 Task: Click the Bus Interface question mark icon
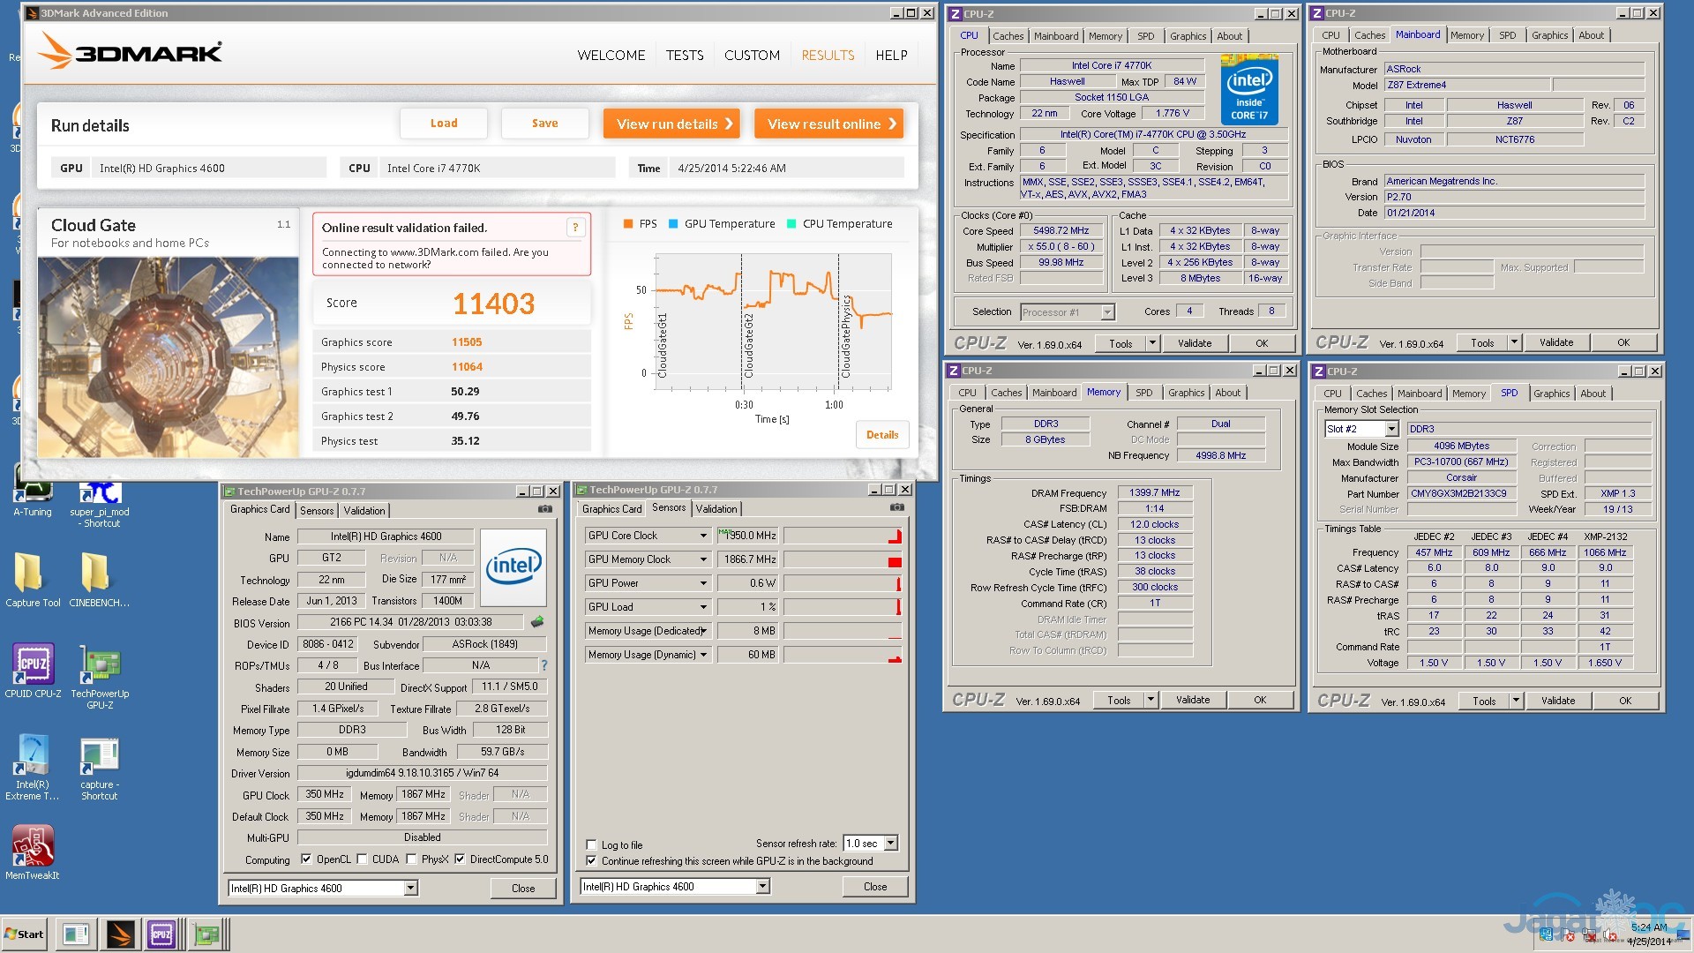coord(544,665)
